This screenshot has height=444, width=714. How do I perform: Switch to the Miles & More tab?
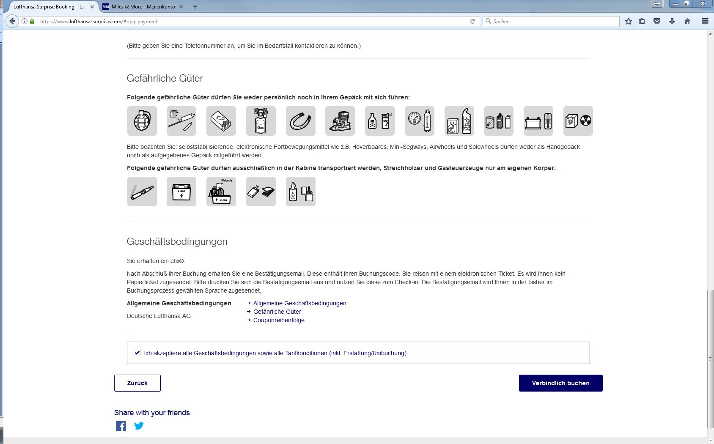(x=143, y=7)
